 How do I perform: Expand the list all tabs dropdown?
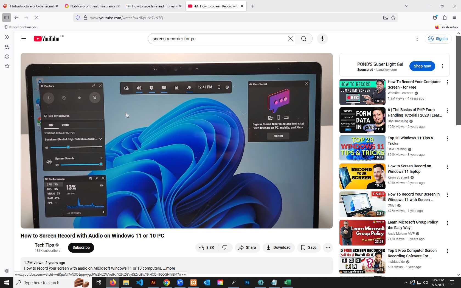(x=407, y=6)
